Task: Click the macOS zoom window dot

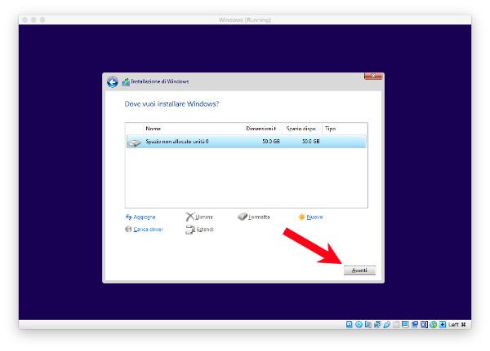Action: (x=42, y=20)
